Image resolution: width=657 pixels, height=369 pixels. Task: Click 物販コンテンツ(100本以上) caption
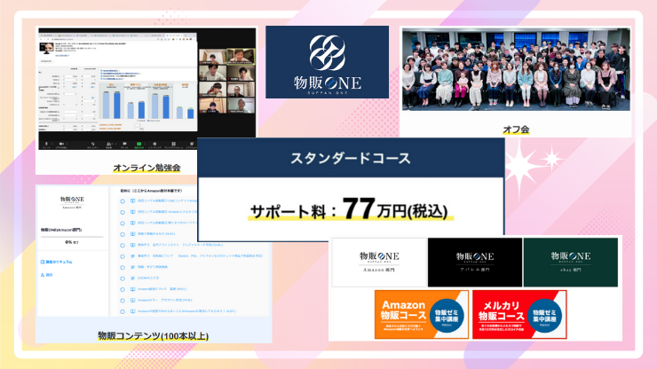point(153,335)
